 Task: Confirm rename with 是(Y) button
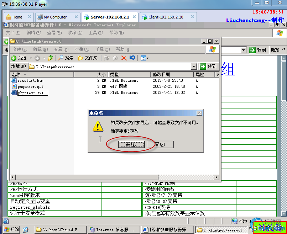coord(131,144)
